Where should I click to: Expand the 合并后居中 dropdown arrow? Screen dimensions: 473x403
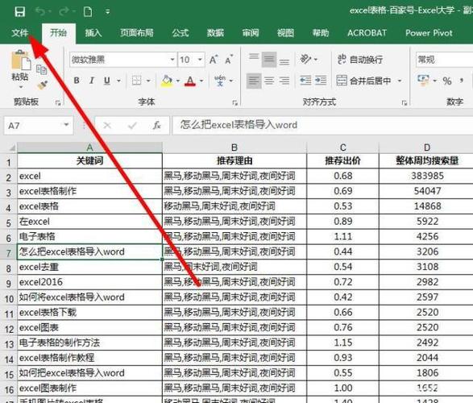coord(400,81)
